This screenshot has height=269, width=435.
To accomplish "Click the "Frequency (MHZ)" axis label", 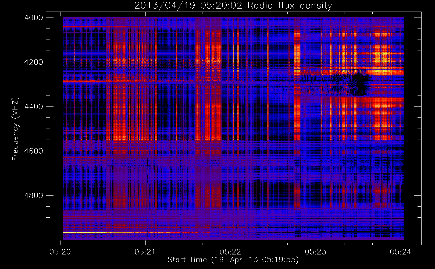I will tap(15, 129).
